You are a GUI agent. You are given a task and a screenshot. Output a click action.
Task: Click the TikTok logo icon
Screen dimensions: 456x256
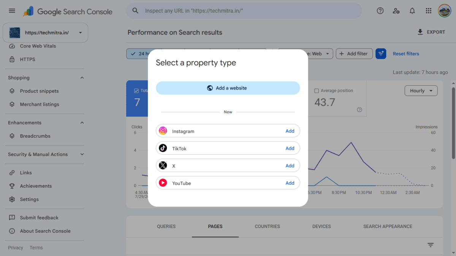(x=163, y=148)
